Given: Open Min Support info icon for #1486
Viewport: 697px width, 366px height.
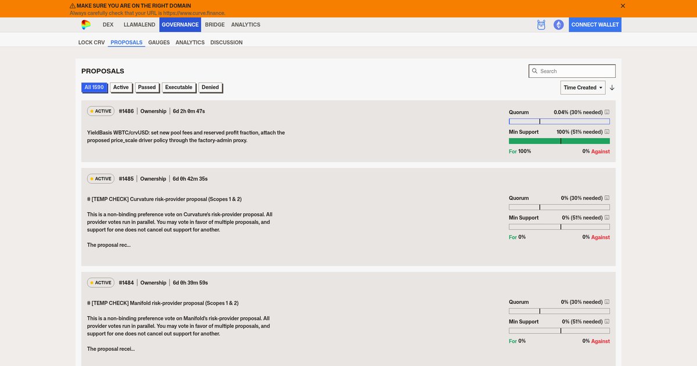Looking at the screenshot, I should point(607,132).
